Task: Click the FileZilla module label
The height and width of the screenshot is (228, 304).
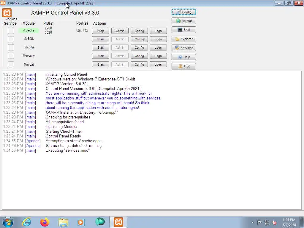Action: click(29, 47)
